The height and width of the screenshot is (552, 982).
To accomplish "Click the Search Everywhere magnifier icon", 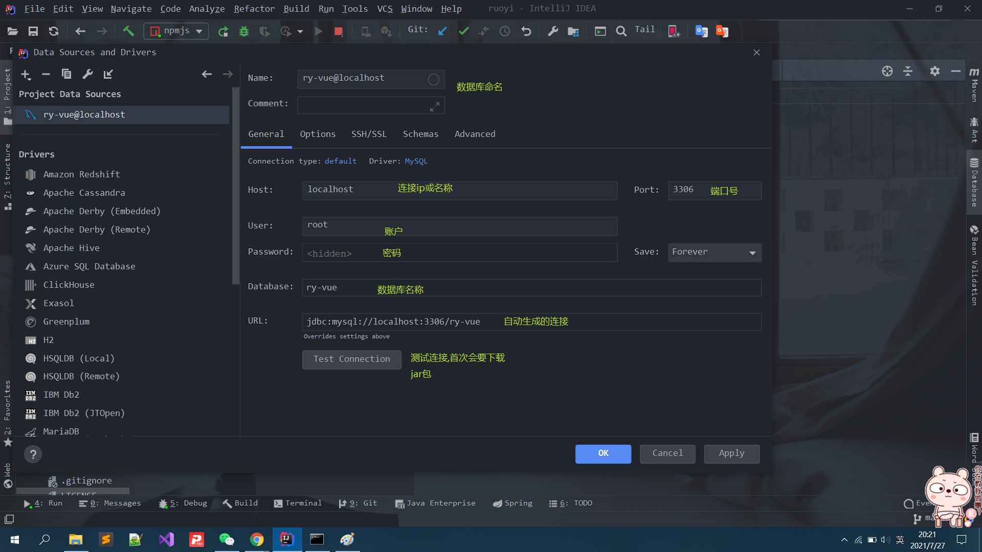I will tap(621, 32).
